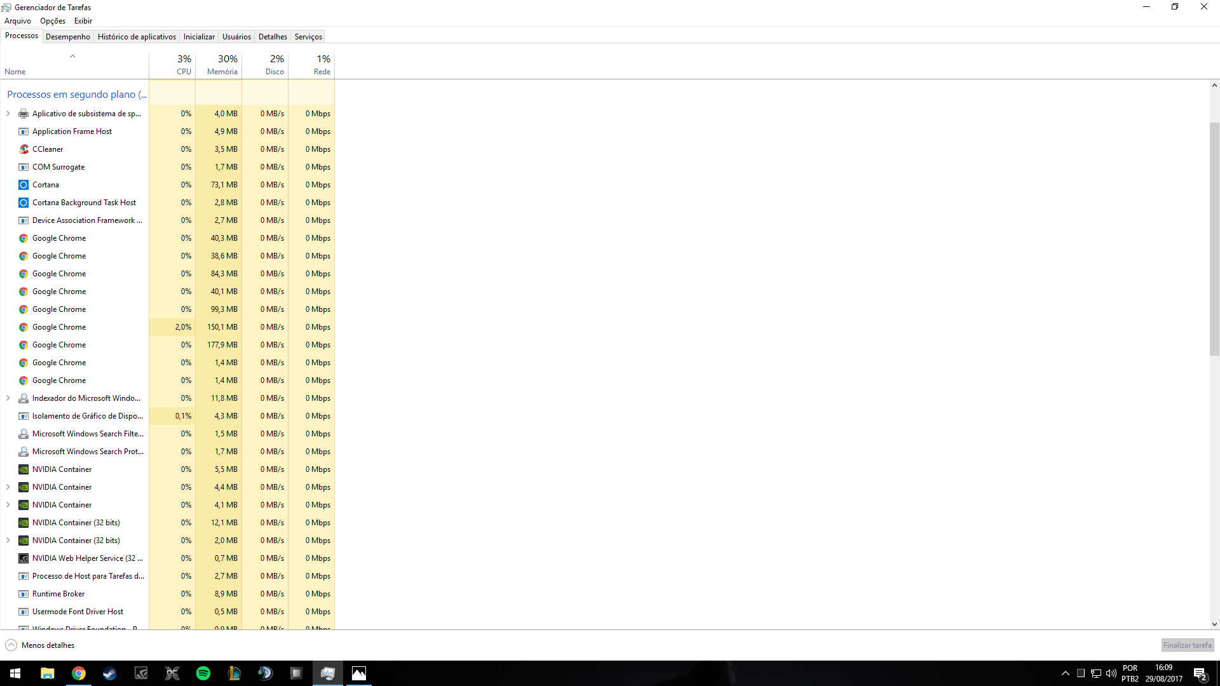
Task: Launch League of Legends from the taskbar
Action: click(234, 673)
